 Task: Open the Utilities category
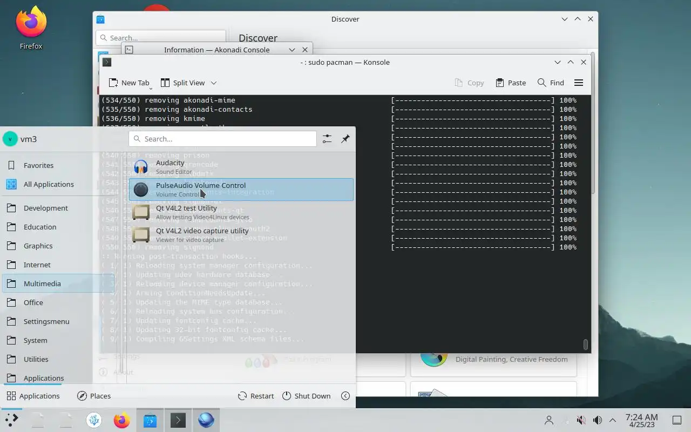(48, 359)
